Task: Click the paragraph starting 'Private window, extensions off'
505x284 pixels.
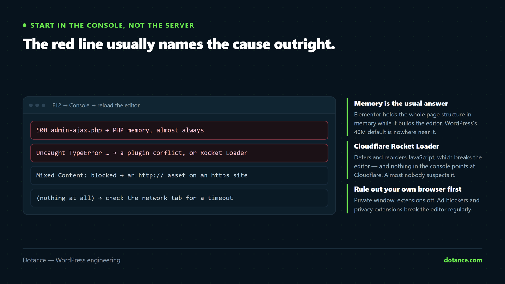Action: point(417,205)
